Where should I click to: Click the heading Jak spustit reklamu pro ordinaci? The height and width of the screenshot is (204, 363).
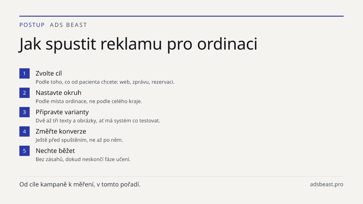(138, 44)
